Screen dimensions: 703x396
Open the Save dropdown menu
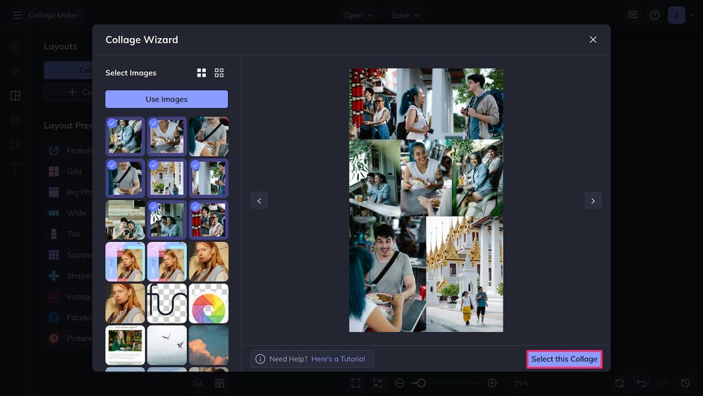tap(405, 15)
